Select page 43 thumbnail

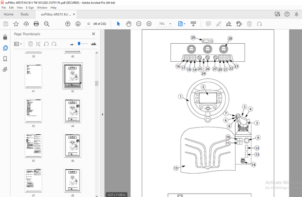click(33, 111)
